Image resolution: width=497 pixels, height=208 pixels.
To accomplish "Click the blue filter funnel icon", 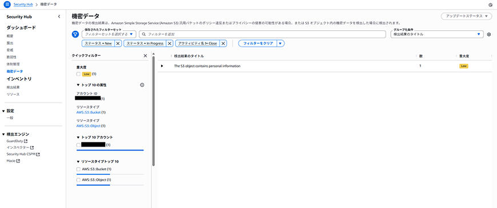I will click(x=75, y=34).
